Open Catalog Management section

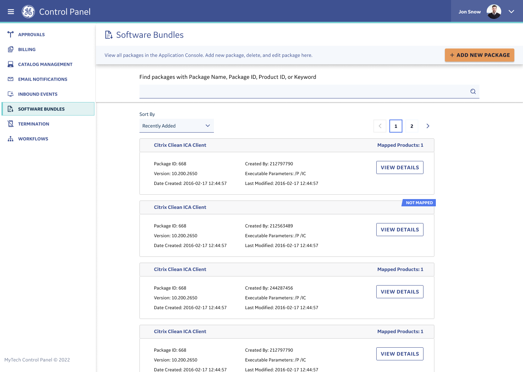tap(45, 64)
